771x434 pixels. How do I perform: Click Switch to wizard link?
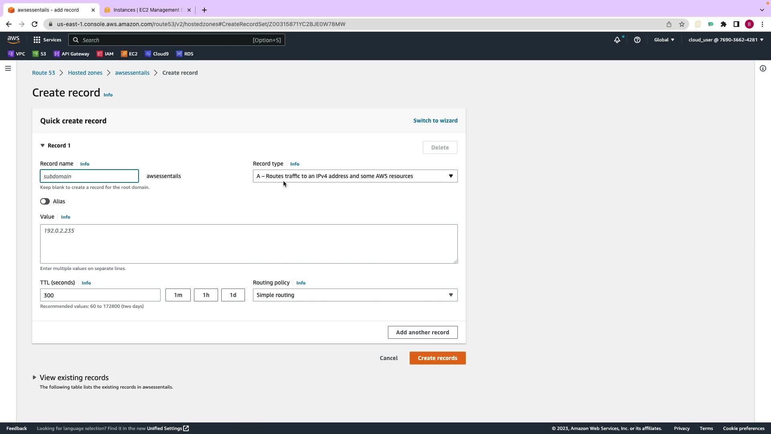pyautogui.click(x=435, y=121)
